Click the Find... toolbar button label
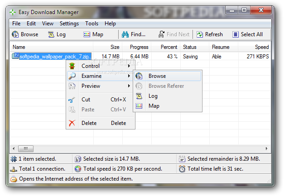 tap(138, 34)
